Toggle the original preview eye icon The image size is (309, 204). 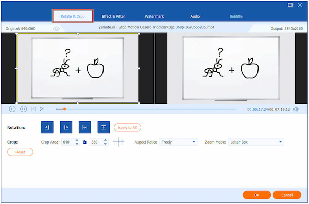pyautogui.click(x=56, y=29)
